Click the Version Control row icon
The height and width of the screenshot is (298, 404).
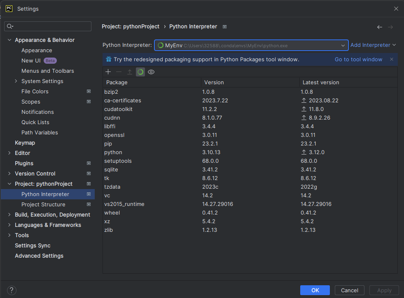(x=89, y=173)
